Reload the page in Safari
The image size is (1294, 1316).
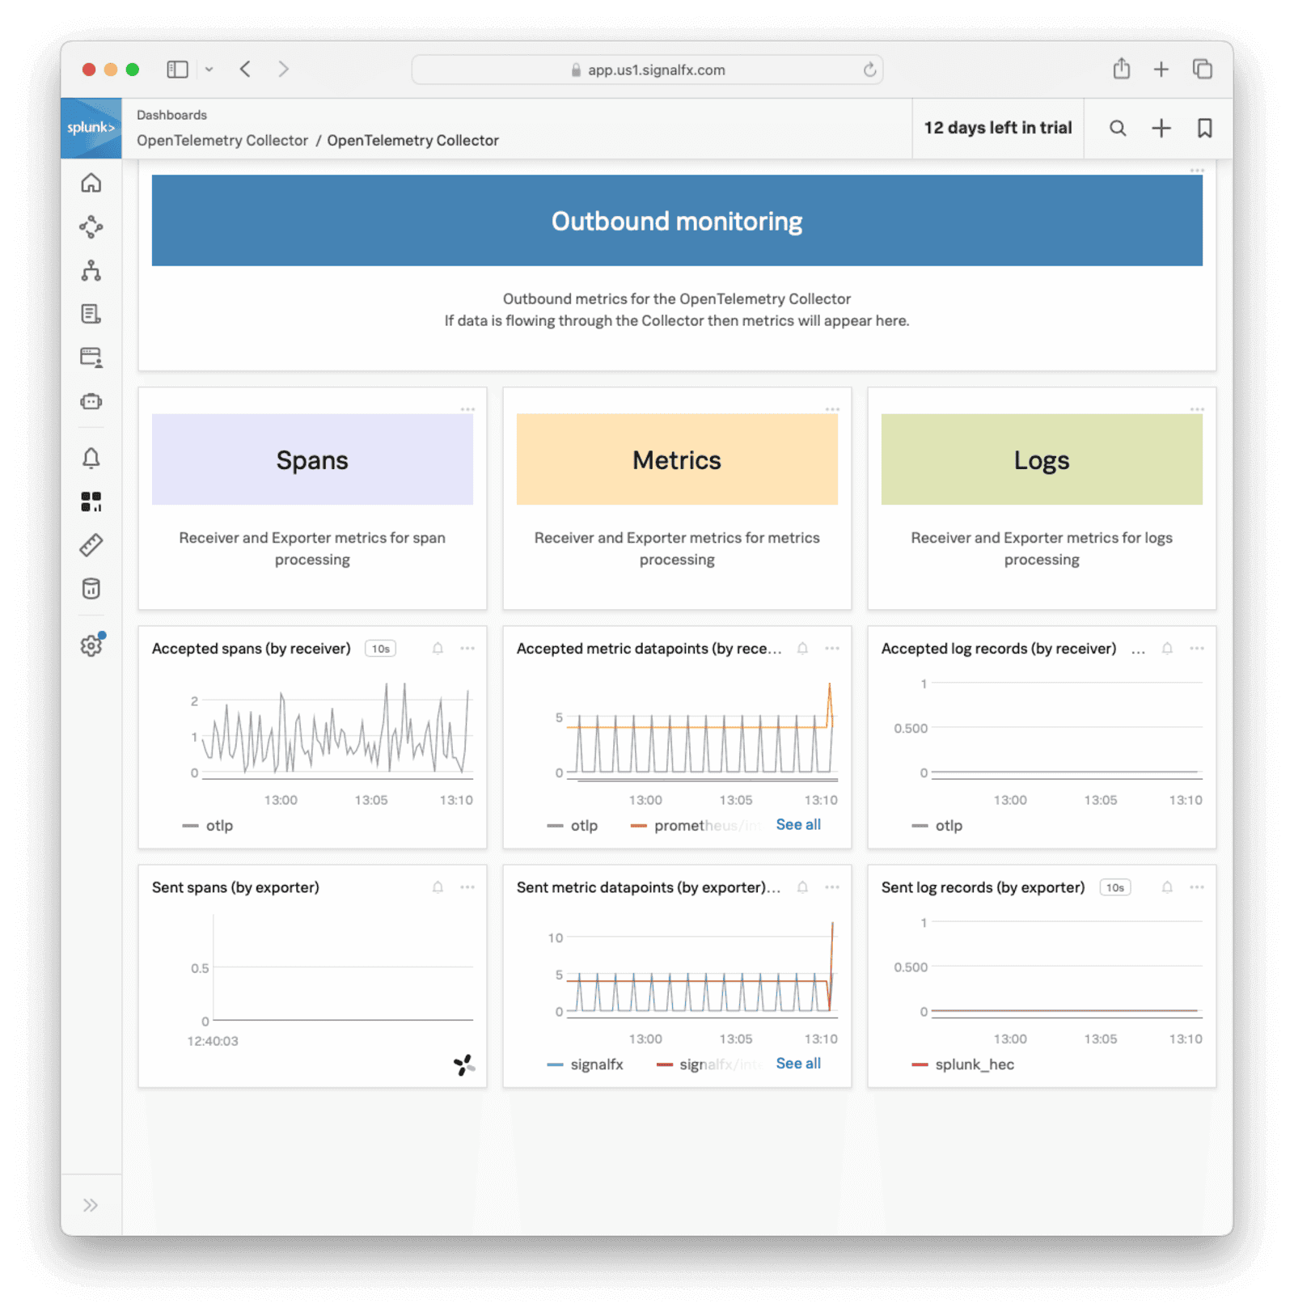(869, 70)
